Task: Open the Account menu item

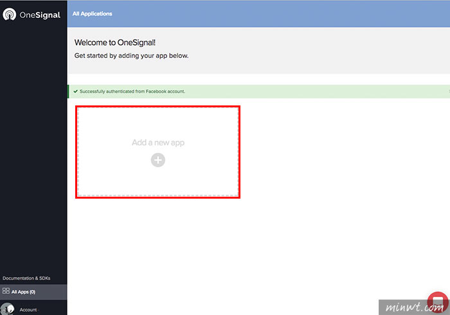Action: coord(28,310)
